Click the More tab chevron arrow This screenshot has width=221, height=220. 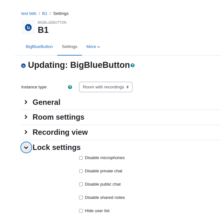99,47
